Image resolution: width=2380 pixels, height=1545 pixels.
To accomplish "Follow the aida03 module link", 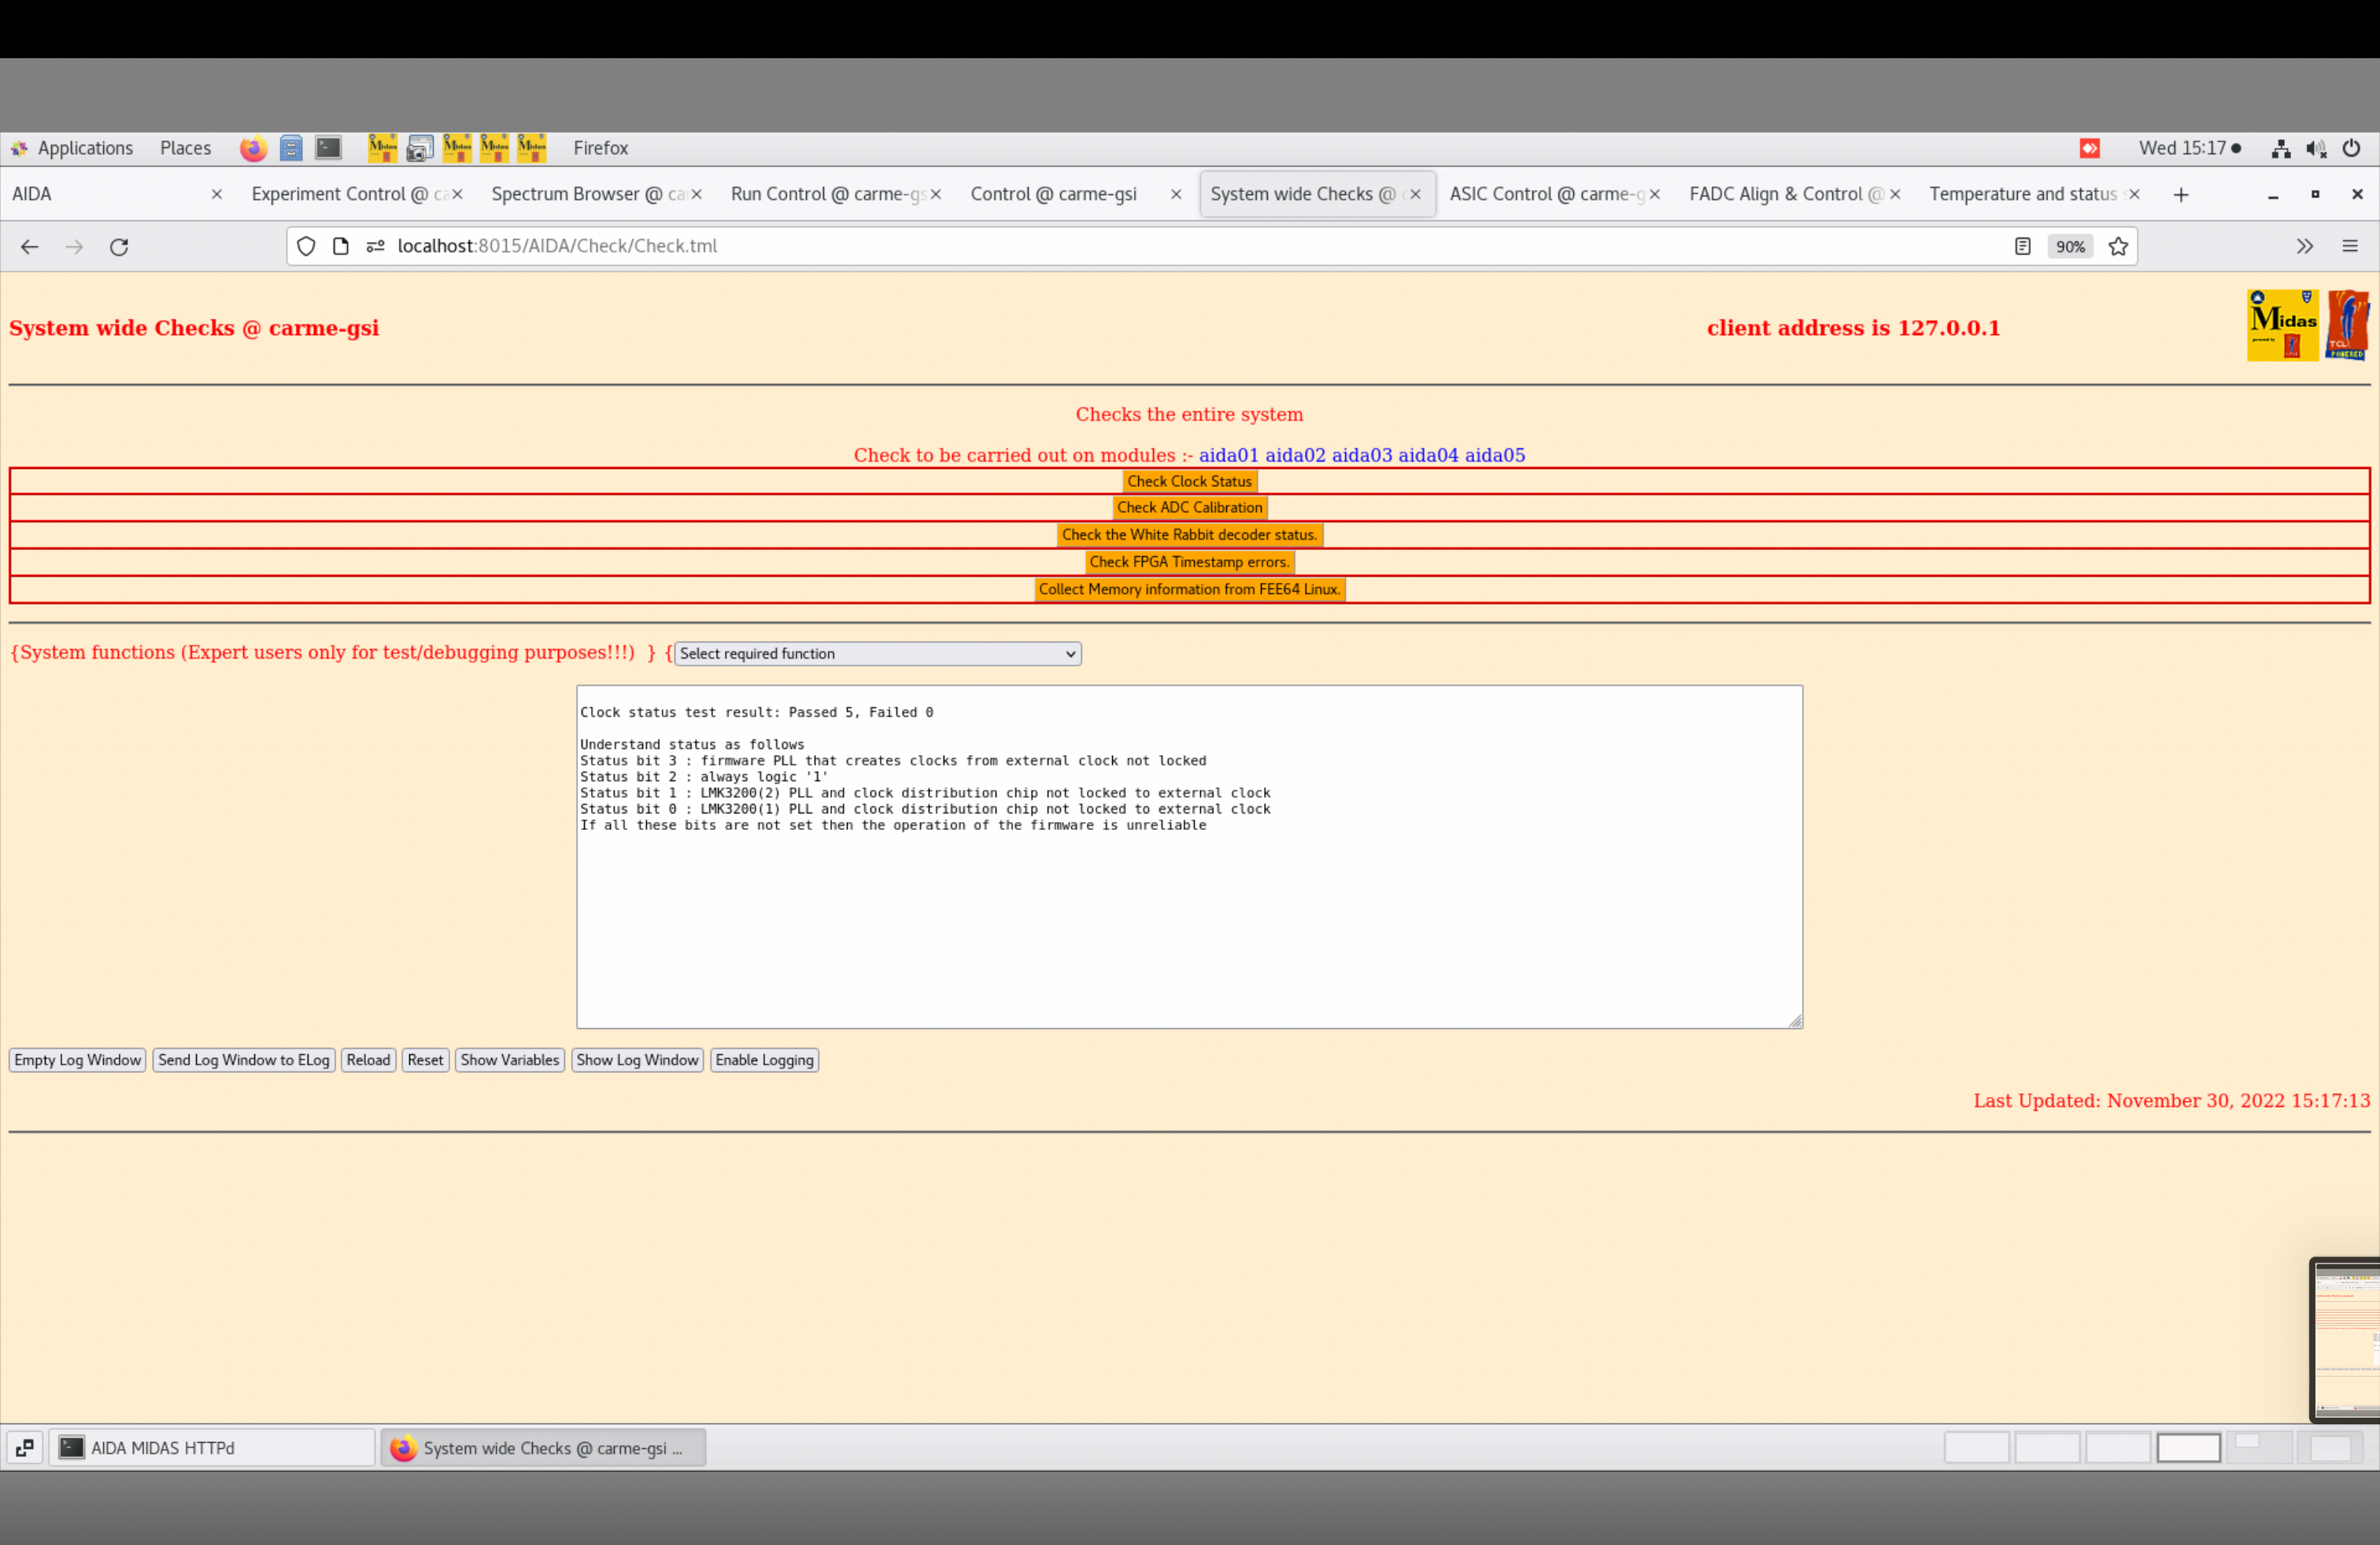I will coord(1361,455).
